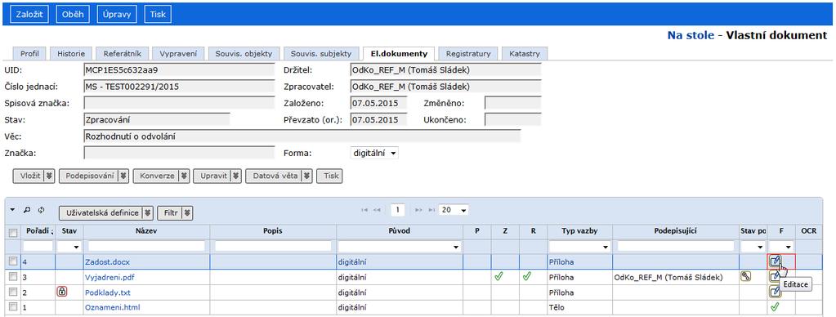Open the Stav column filter dropdown
Viewport: 836px width, 317px height.
coord(69,247)
